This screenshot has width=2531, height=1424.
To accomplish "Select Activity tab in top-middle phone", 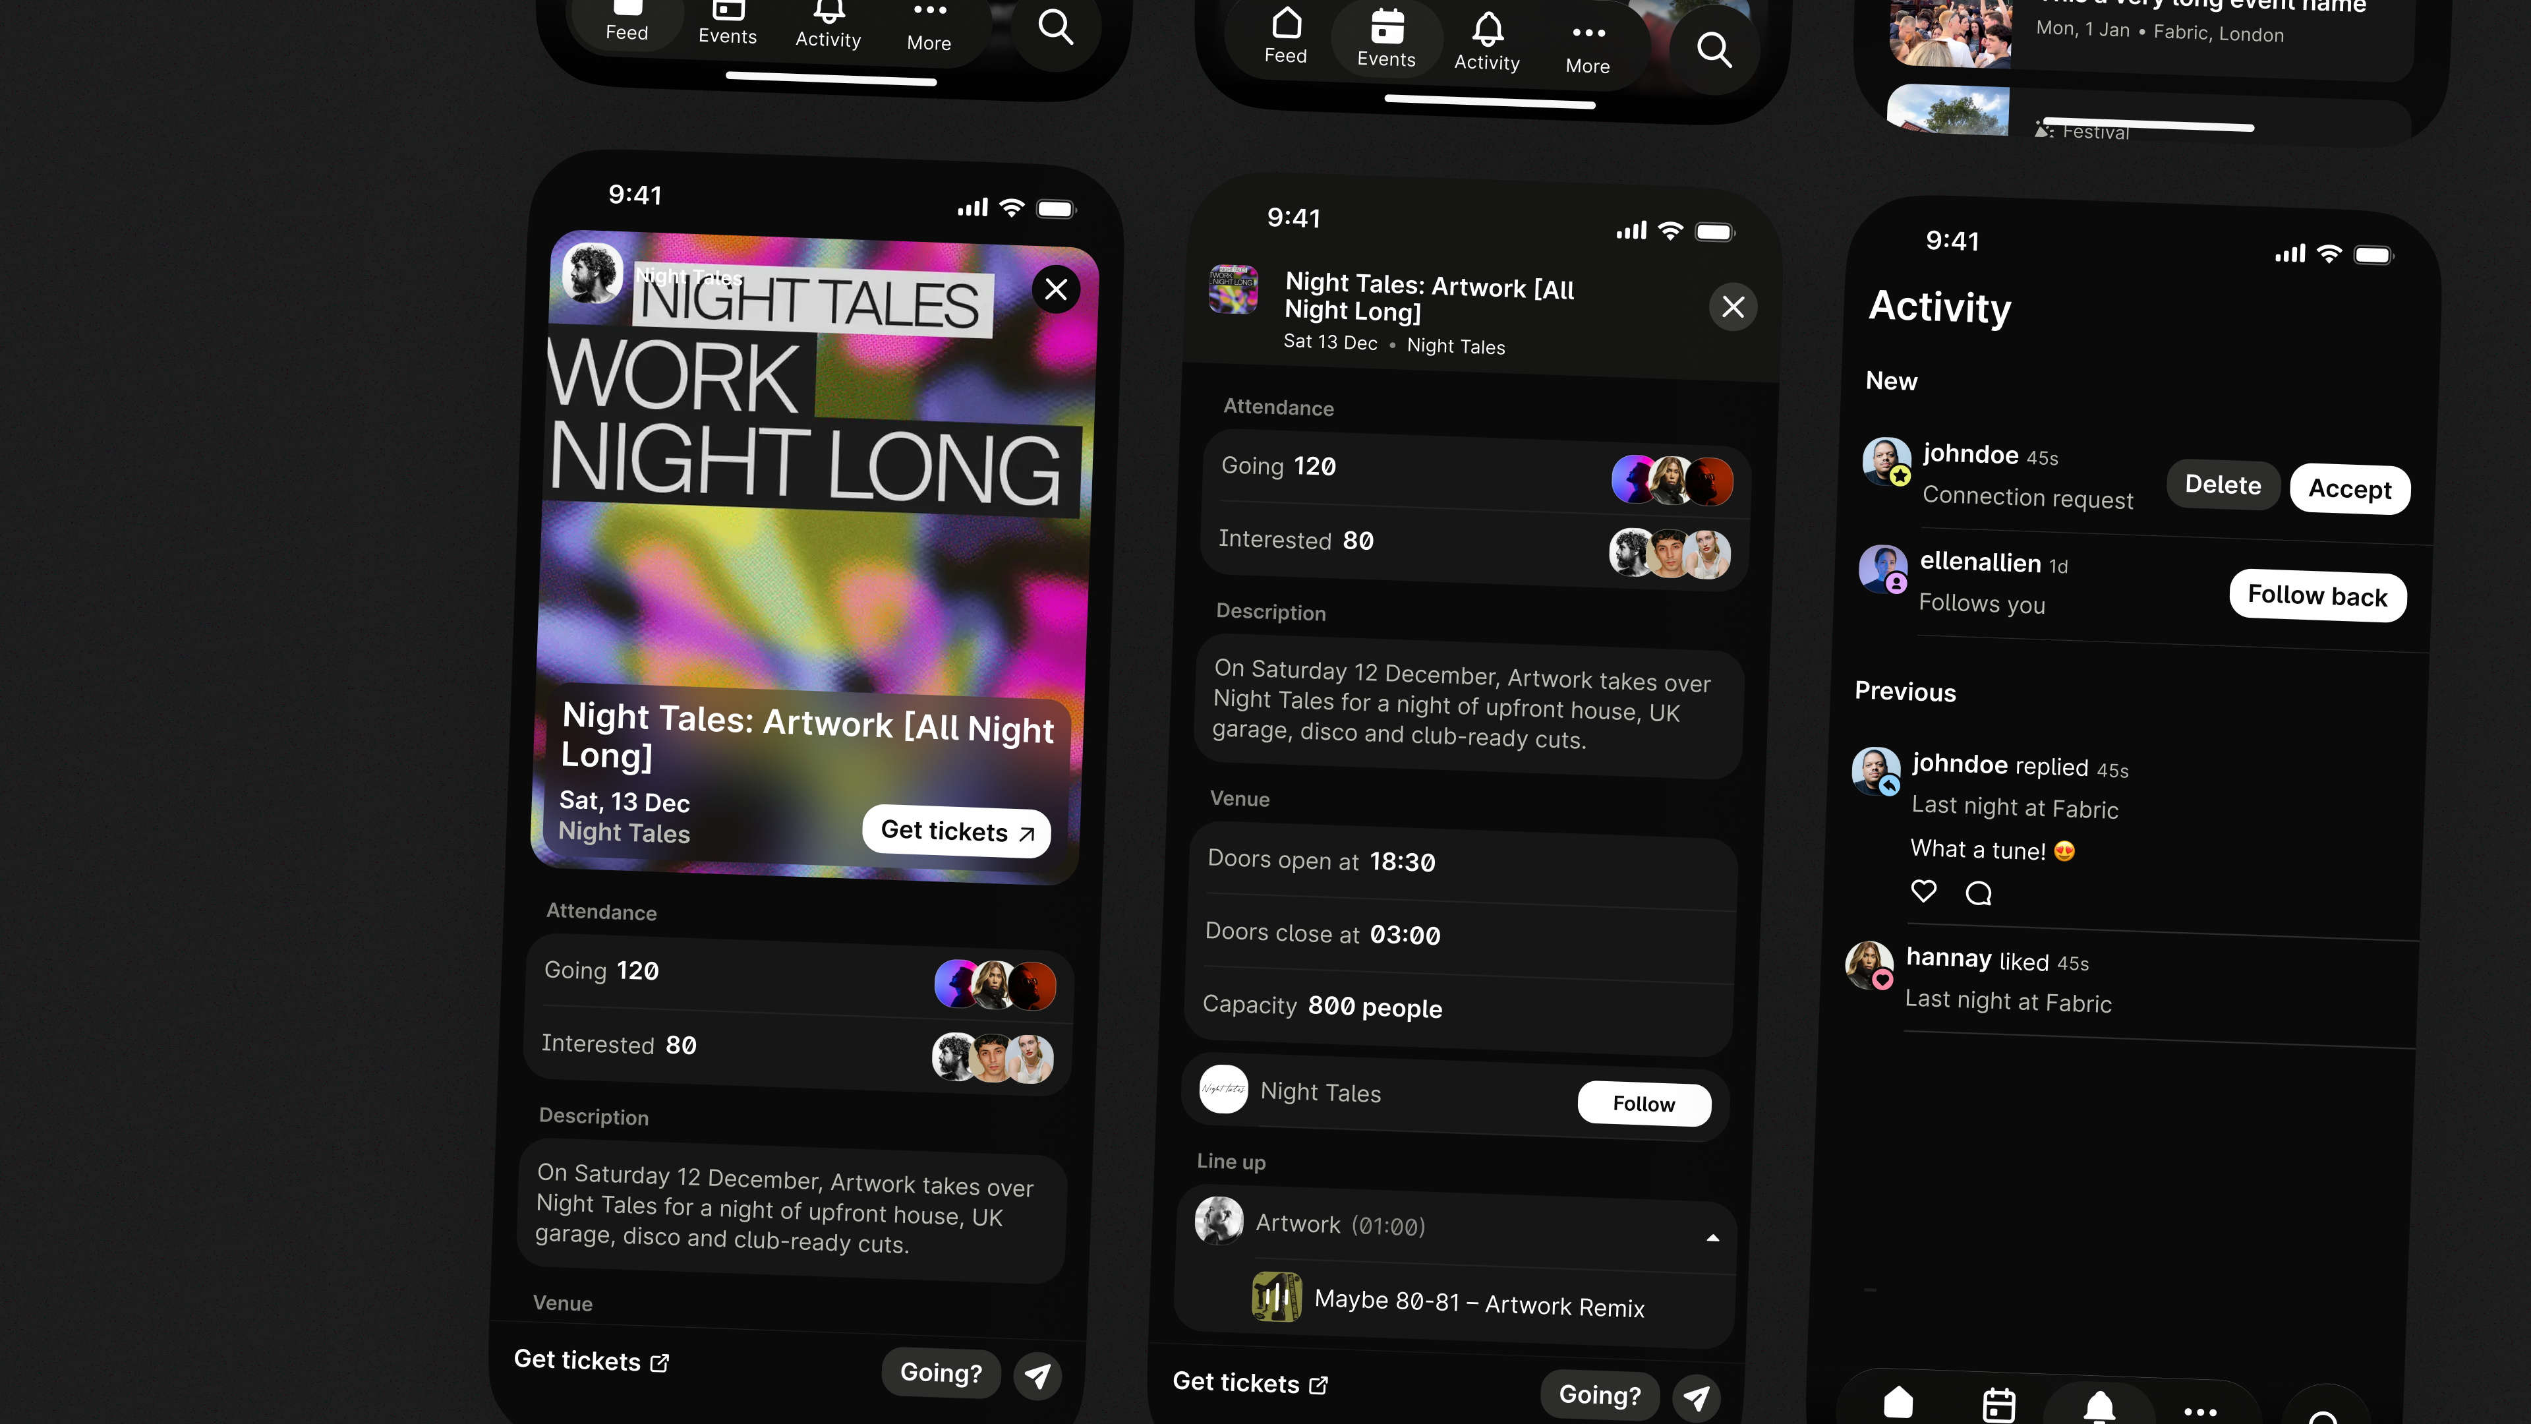I will click(1488, 44).
